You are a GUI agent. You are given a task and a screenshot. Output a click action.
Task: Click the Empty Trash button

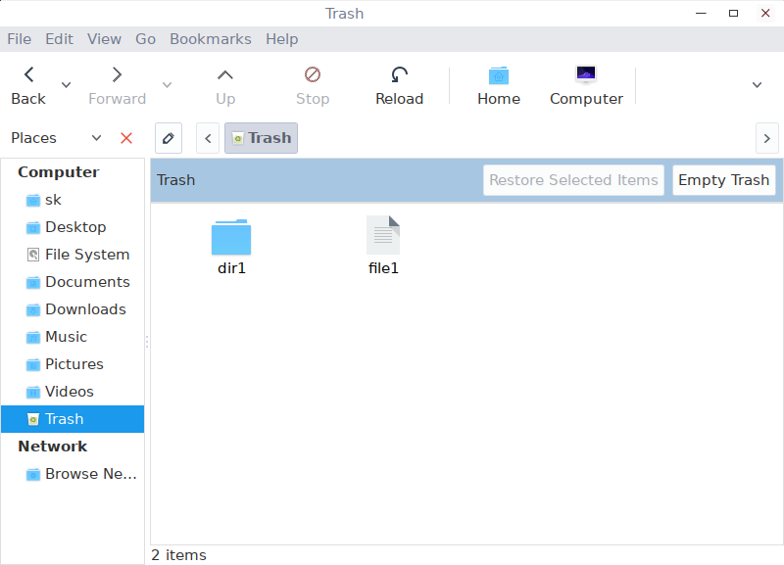coord(724,180)
